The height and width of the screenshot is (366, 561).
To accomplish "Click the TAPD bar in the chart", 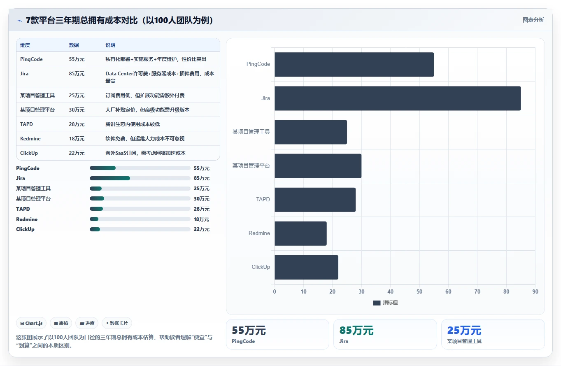I will (315, 200).
